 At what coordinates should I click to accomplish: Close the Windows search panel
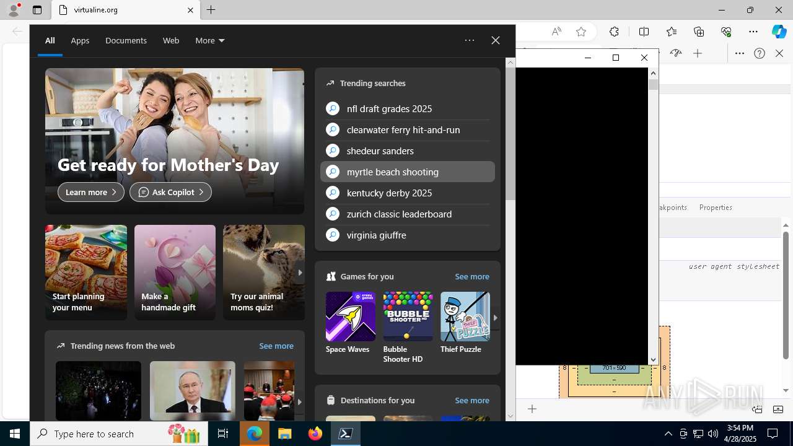[496, 40]
